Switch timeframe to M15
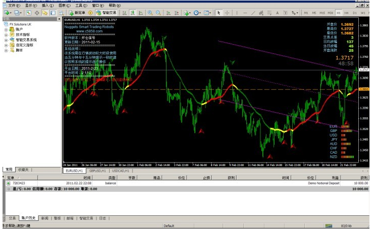Image resolution: width=372 pixels, height=230 pixels. click(x=322, y=13)
